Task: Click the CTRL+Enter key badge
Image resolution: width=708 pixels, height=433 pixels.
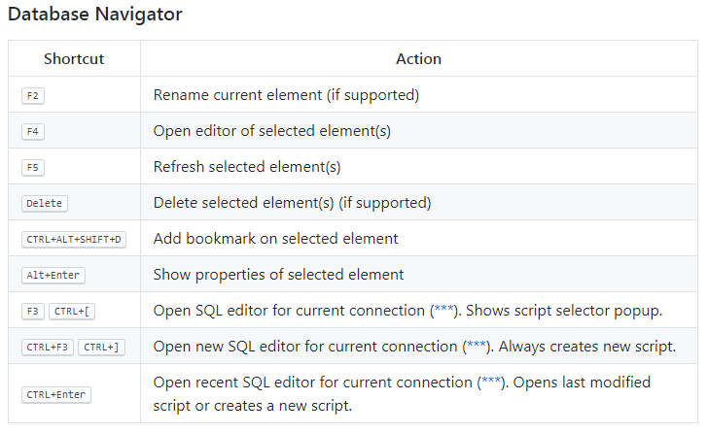Action: (56, 394)
